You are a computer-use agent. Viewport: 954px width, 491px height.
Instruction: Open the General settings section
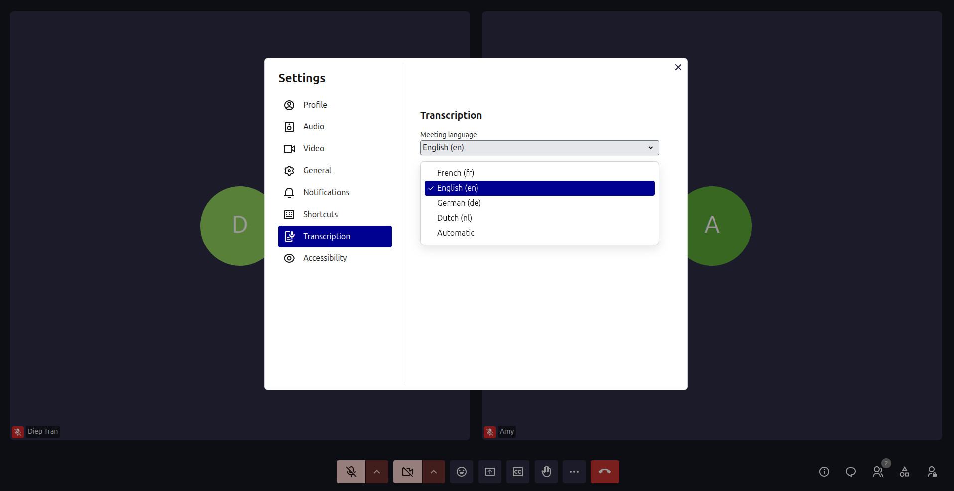pyautogui.click(x=335, y=170)
